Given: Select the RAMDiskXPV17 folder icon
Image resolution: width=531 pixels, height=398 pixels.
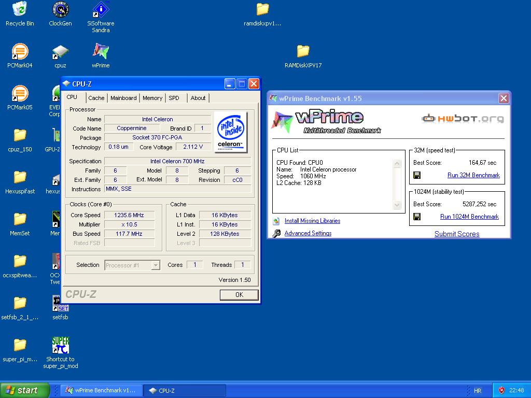Looking at the screenshot, I should coord(303,56).
